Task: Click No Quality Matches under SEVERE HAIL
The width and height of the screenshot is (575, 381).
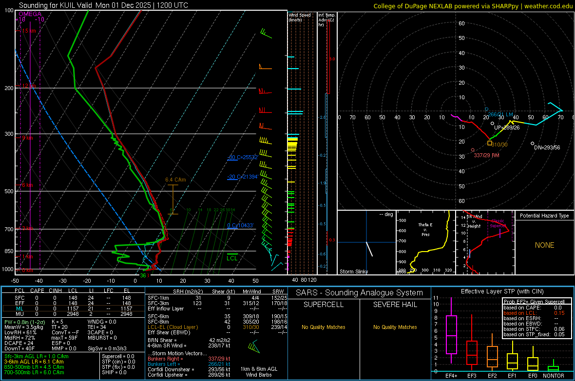Action: point(395,327)
